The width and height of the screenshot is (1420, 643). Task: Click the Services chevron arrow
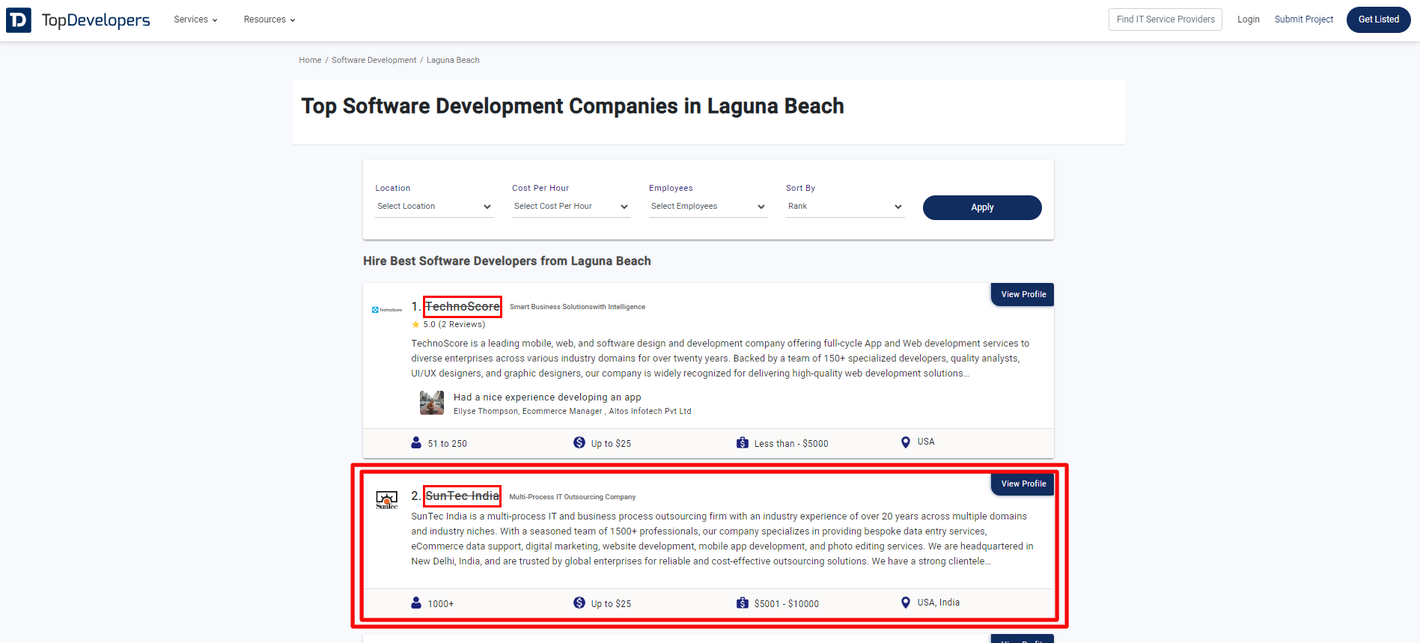coord(215,20)
